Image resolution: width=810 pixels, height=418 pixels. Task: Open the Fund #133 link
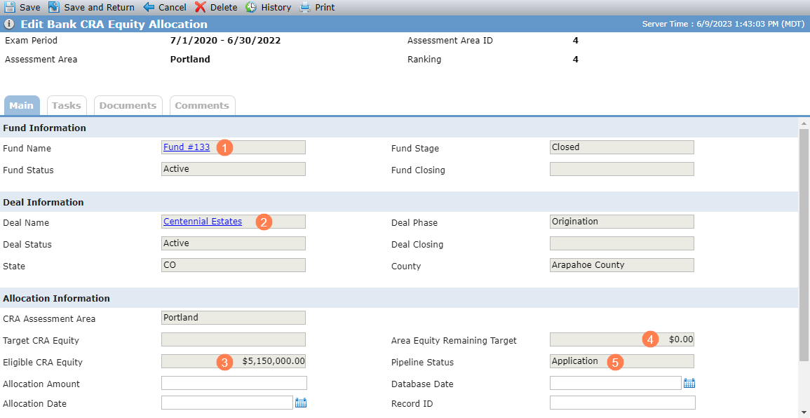click(187, 147)
